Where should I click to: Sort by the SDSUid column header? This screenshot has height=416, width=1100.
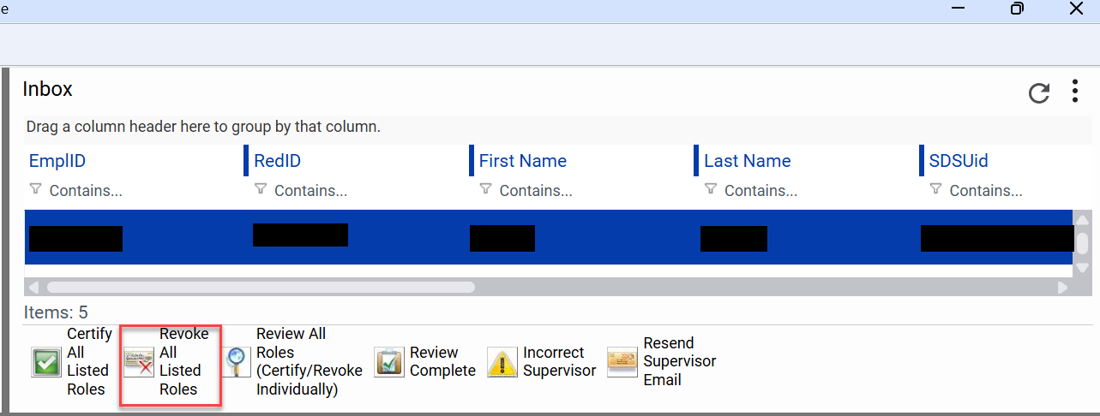coord(959,161)
